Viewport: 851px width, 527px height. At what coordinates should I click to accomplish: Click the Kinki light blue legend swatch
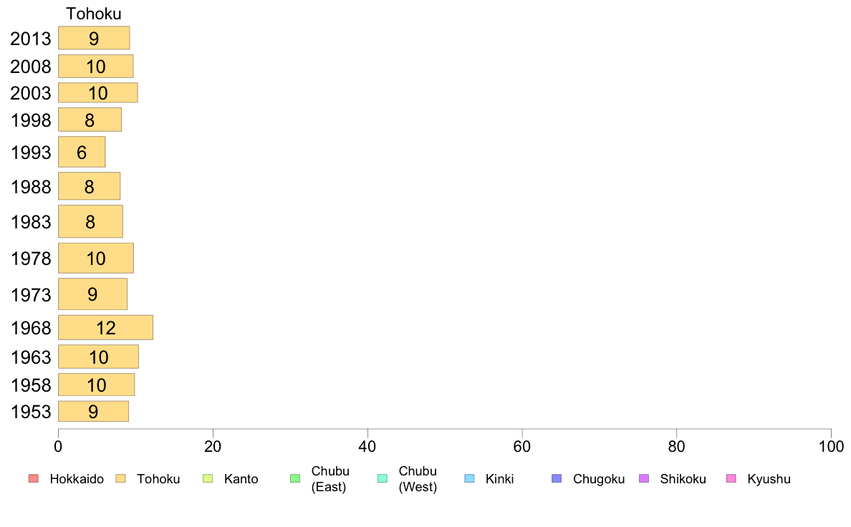(x=469, y=478)
